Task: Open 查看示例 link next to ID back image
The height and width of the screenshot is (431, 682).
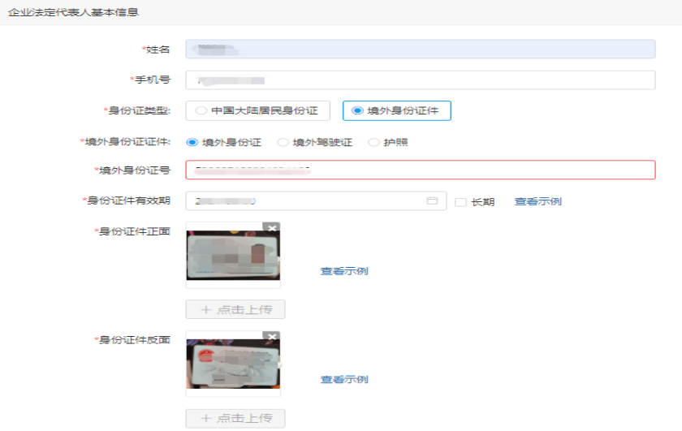Action: coord(344,379)
